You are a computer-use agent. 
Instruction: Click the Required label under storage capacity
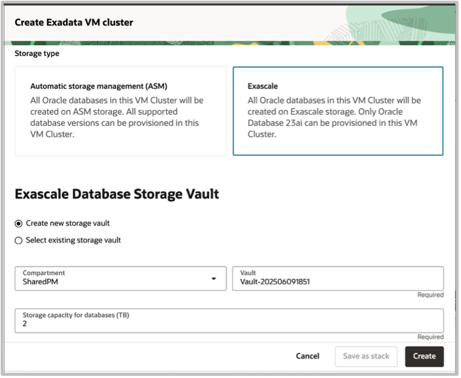[x=431, y=336]
